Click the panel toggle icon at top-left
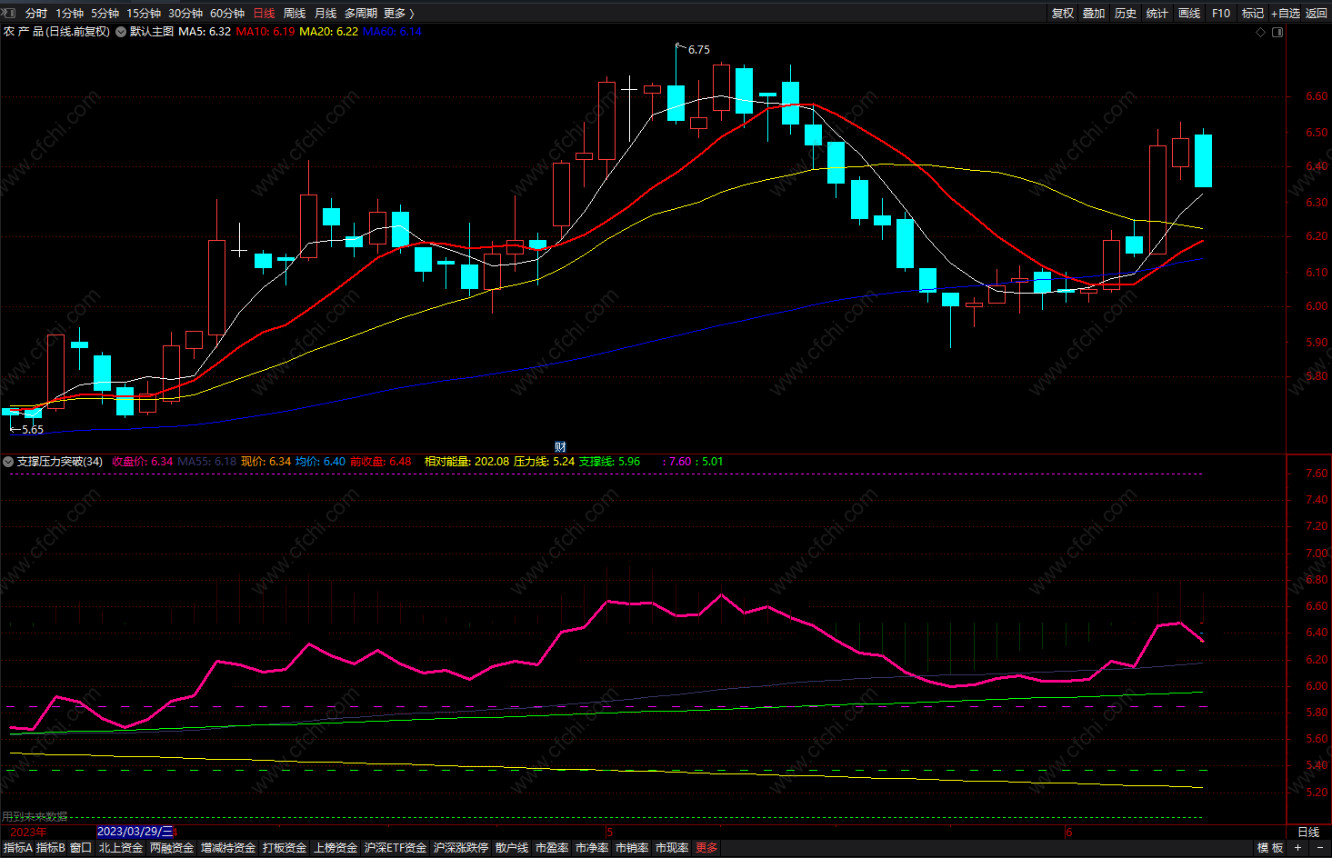Image resolution: width=1332 pixels, height=858 pixels. [x=9, y=13]
